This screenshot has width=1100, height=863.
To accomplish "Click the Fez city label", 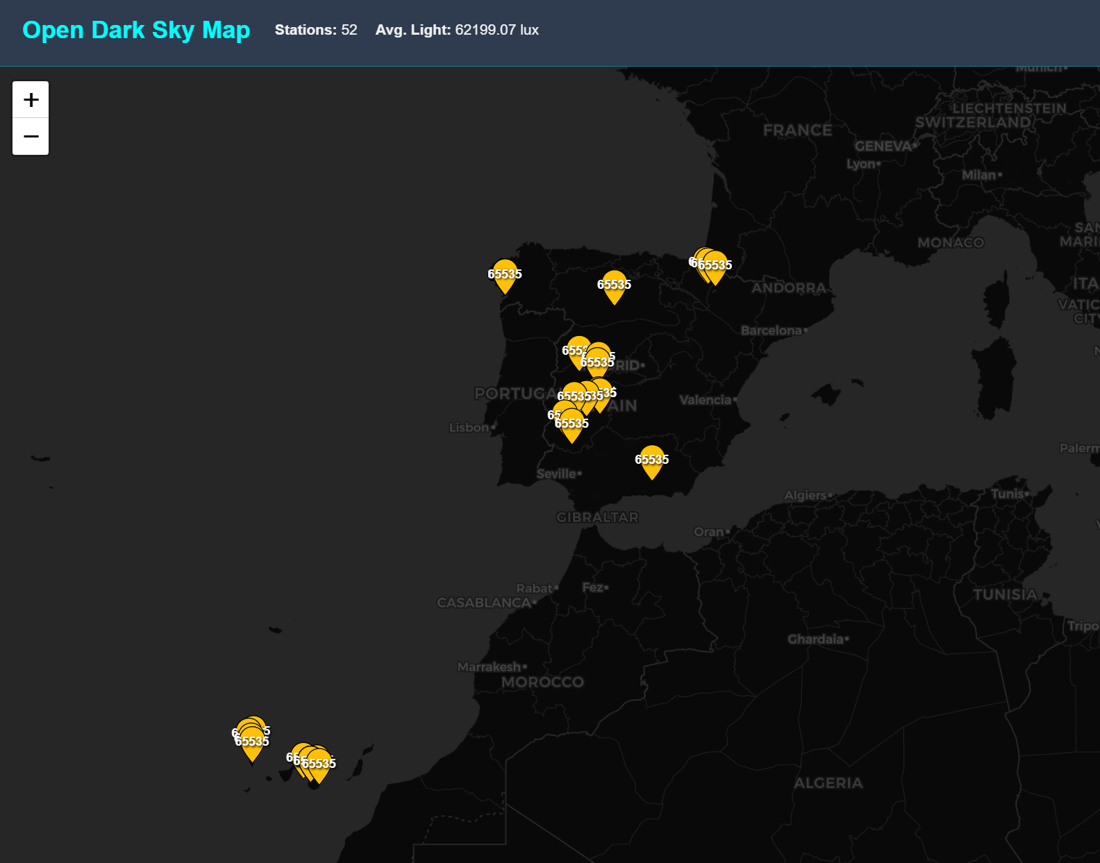I will (593, 587).
